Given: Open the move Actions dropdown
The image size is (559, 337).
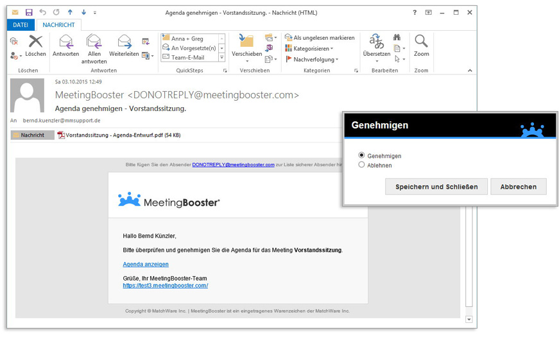Looking at the screenshot, I should click(x=271, y=59).
